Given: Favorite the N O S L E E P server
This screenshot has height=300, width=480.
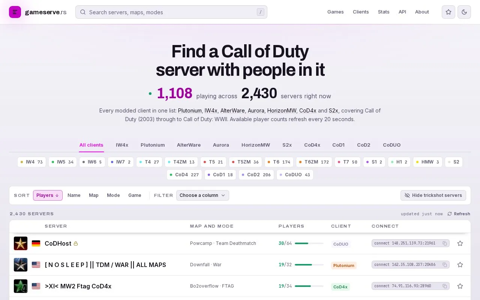Looking at the screenshot, I should coord(460,265).
